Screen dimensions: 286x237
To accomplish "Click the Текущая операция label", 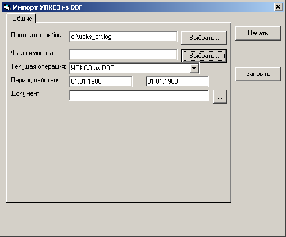I will (x=38, y=66).
